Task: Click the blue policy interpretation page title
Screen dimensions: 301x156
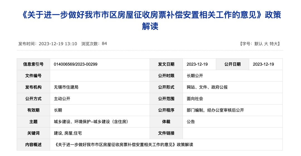Action: 150,21
